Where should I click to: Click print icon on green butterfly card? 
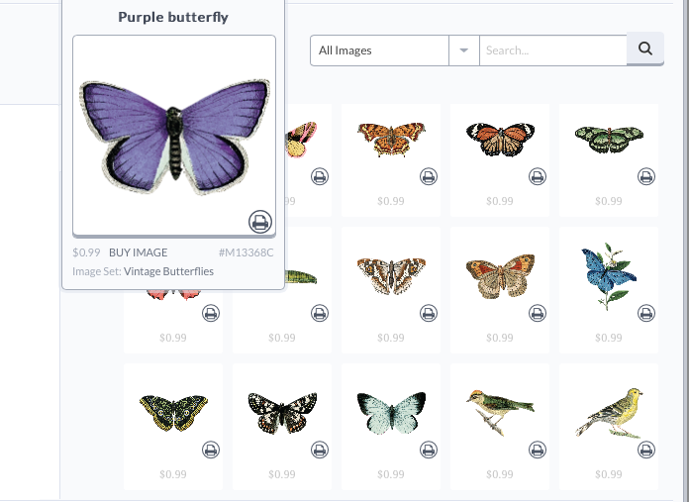(645, 176)
